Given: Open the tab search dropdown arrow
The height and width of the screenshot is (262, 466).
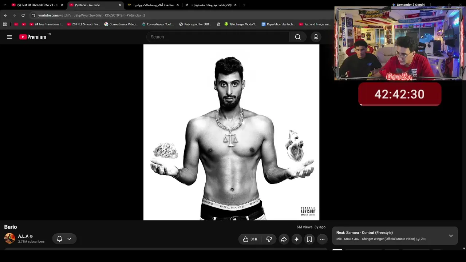Looking at the screenshot, I should click(x=5, y=5).
